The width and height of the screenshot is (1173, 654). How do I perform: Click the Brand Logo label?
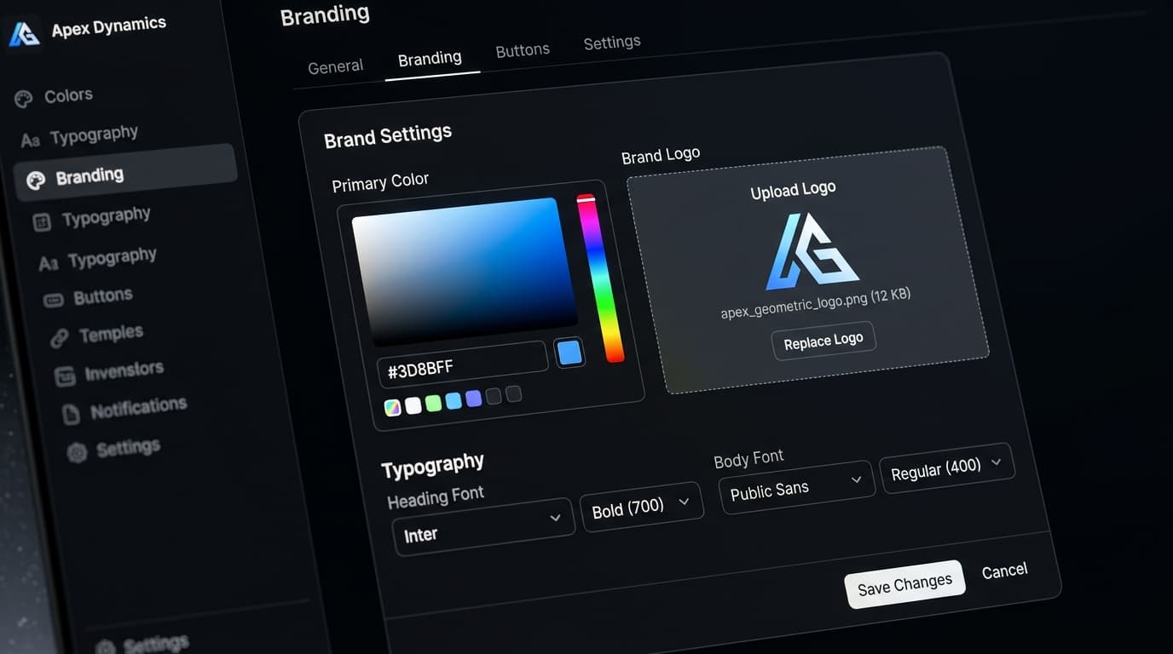click(x=661, y=156)
